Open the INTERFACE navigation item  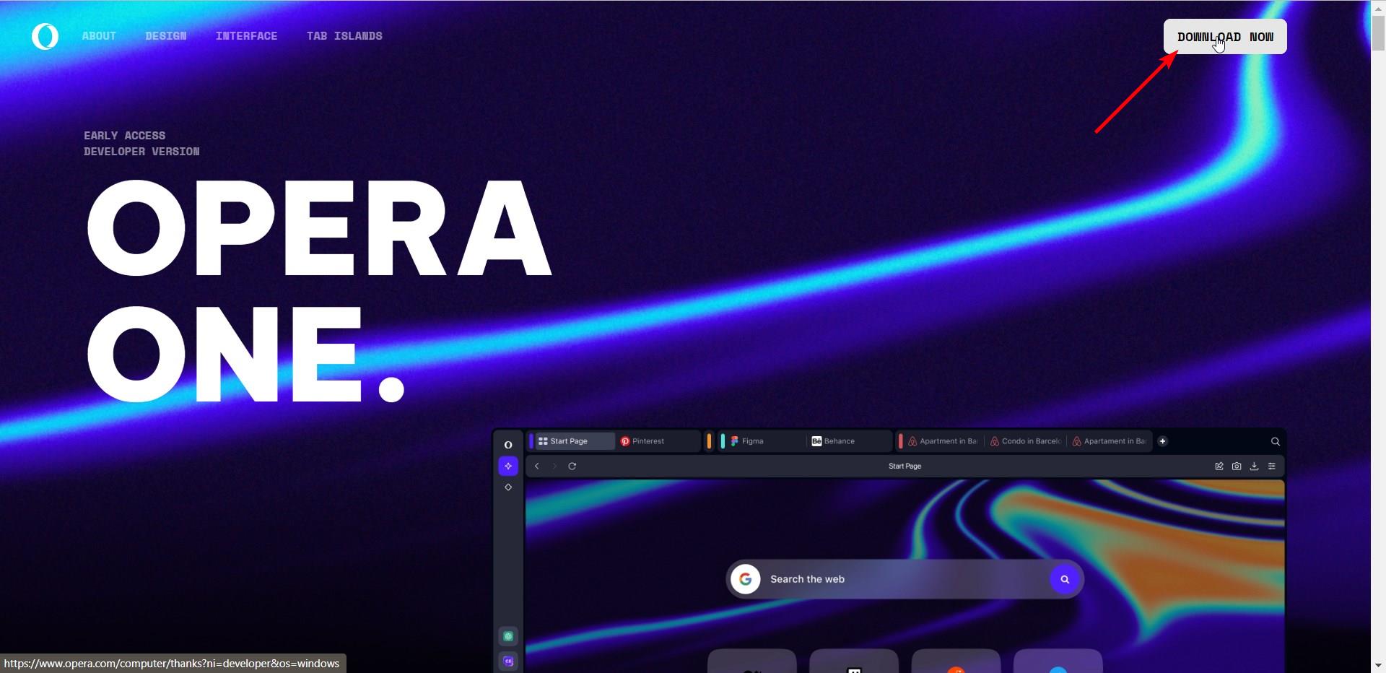[246, 36]
